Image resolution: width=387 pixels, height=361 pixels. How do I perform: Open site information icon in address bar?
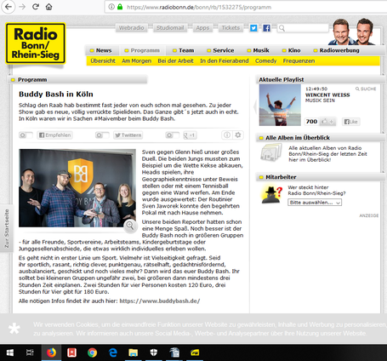[111, 7]
